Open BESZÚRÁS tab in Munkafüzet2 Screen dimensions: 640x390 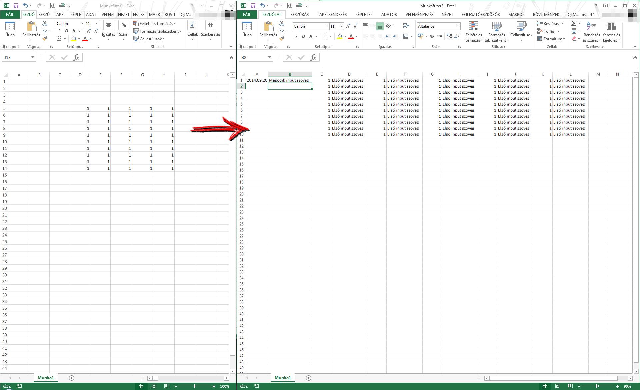[299, 15]
